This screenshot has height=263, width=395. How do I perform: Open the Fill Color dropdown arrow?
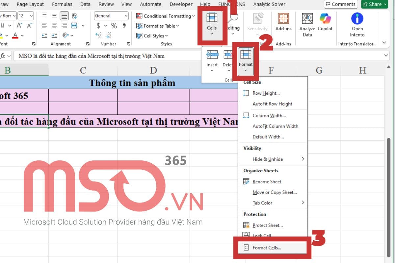(x=7, y=35)
